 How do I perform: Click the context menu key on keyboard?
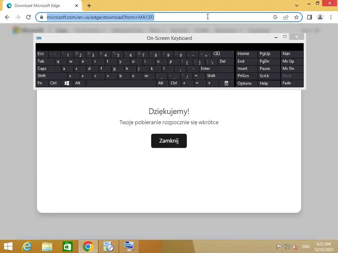click(x=226, y=83)
